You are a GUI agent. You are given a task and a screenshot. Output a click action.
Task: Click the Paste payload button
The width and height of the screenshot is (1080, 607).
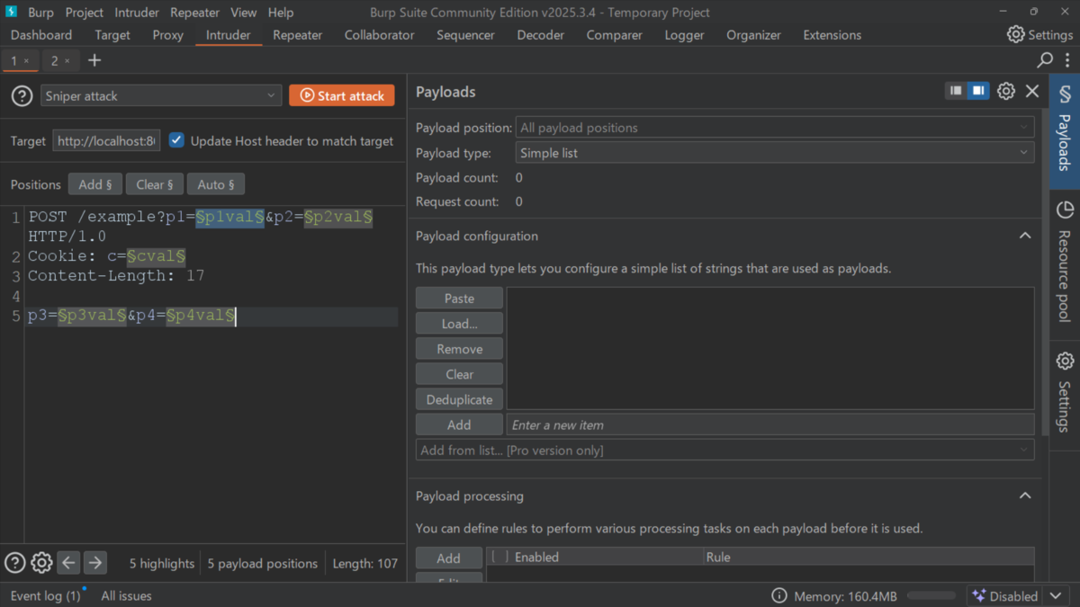pos(459,299)
